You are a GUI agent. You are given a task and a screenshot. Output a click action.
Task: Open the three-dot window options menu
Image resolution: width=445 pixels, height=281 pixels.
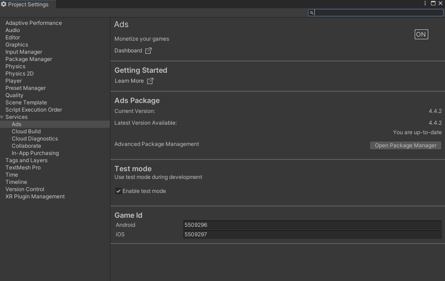(425, 3)
